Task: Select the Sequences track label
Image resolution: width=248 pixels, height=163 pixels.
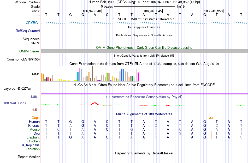Action: (31, 39)
